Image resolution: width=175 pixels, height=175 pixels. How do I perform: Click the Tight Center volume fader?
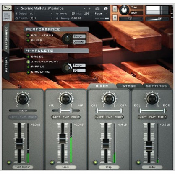[19, 144]
